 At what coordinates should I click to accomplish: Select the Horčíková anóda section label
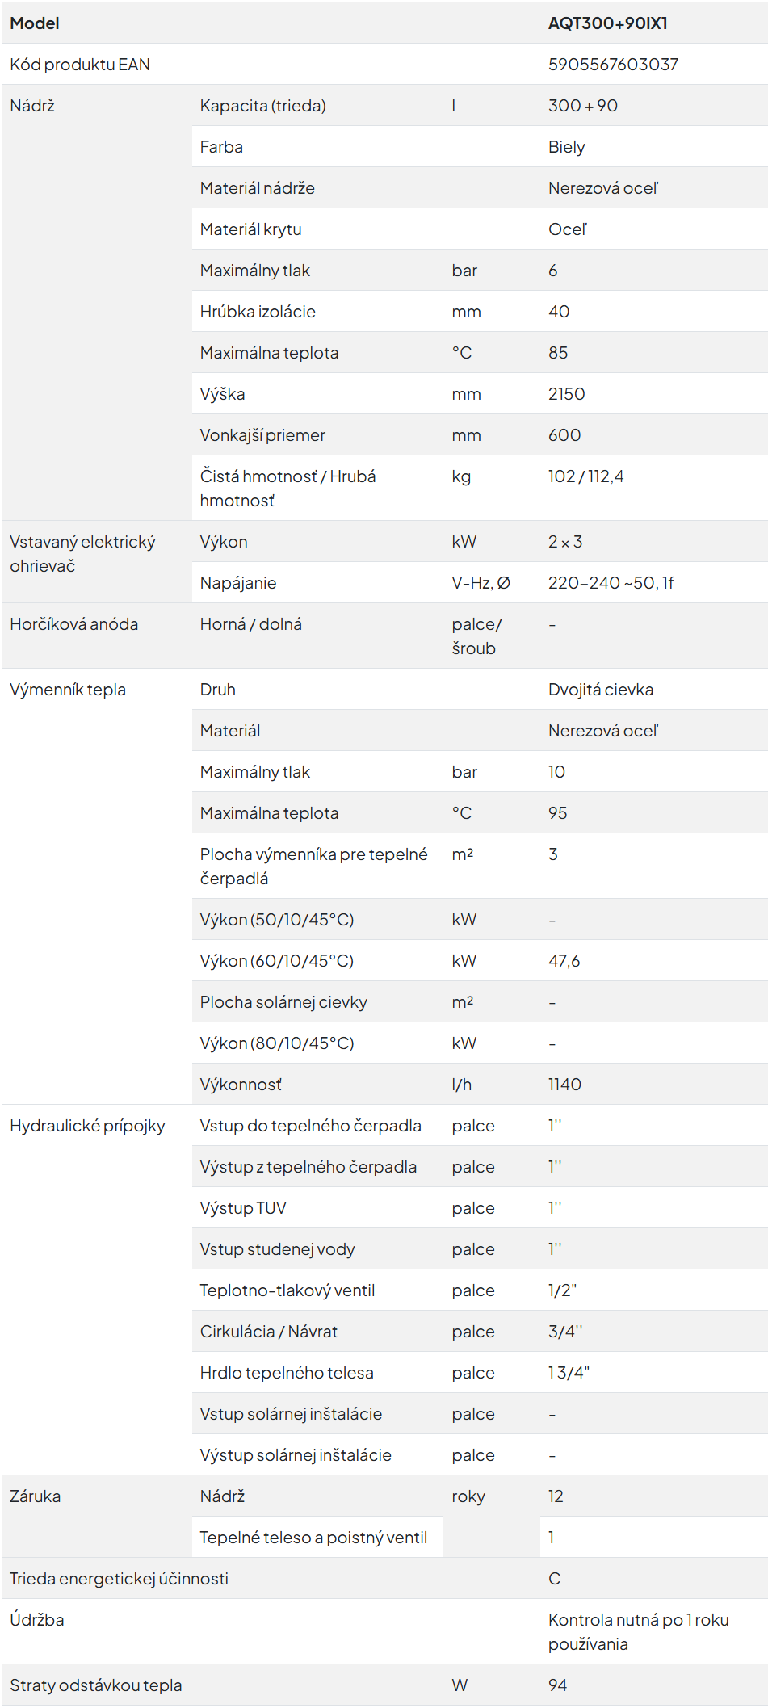tap(73, 624)
